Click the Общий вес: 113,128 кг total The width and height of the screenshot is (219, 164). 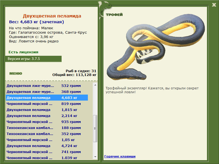[74, 75]
